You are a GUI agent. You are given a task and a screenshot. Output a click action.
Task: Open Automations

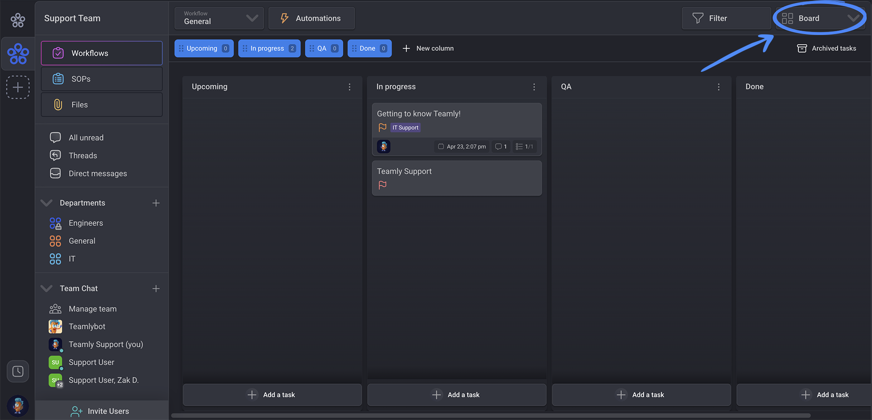pyautogui.click(x=311, y=18)
